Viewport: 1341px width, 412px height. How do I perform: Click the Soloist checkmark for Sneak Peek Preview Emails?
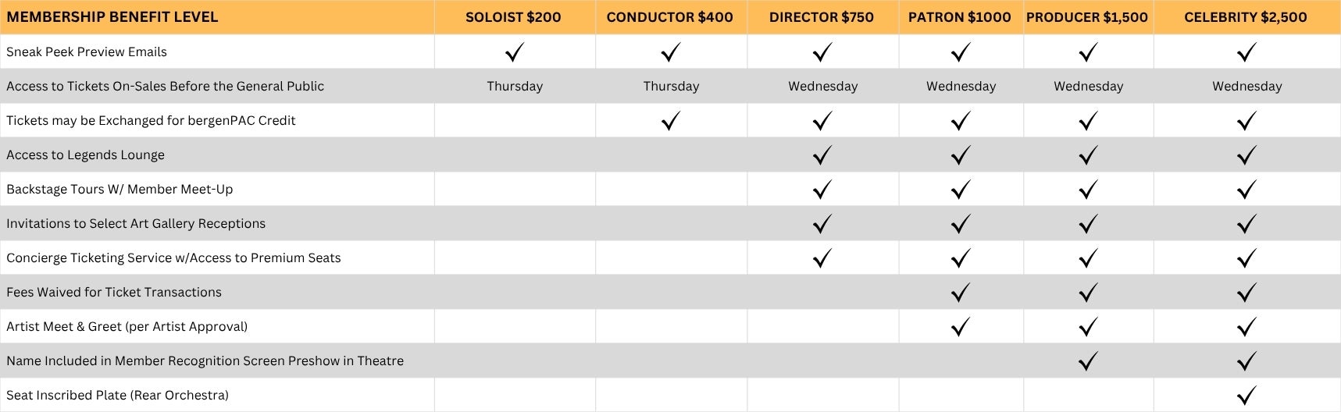click(x=514, y=52)
